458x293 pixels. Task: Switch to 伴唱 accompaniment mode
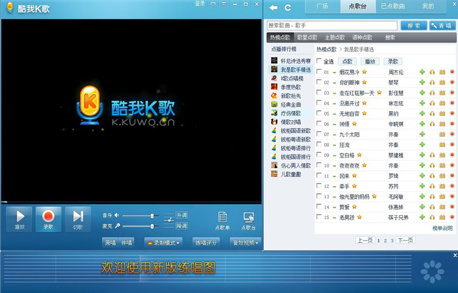pos(126,243)
